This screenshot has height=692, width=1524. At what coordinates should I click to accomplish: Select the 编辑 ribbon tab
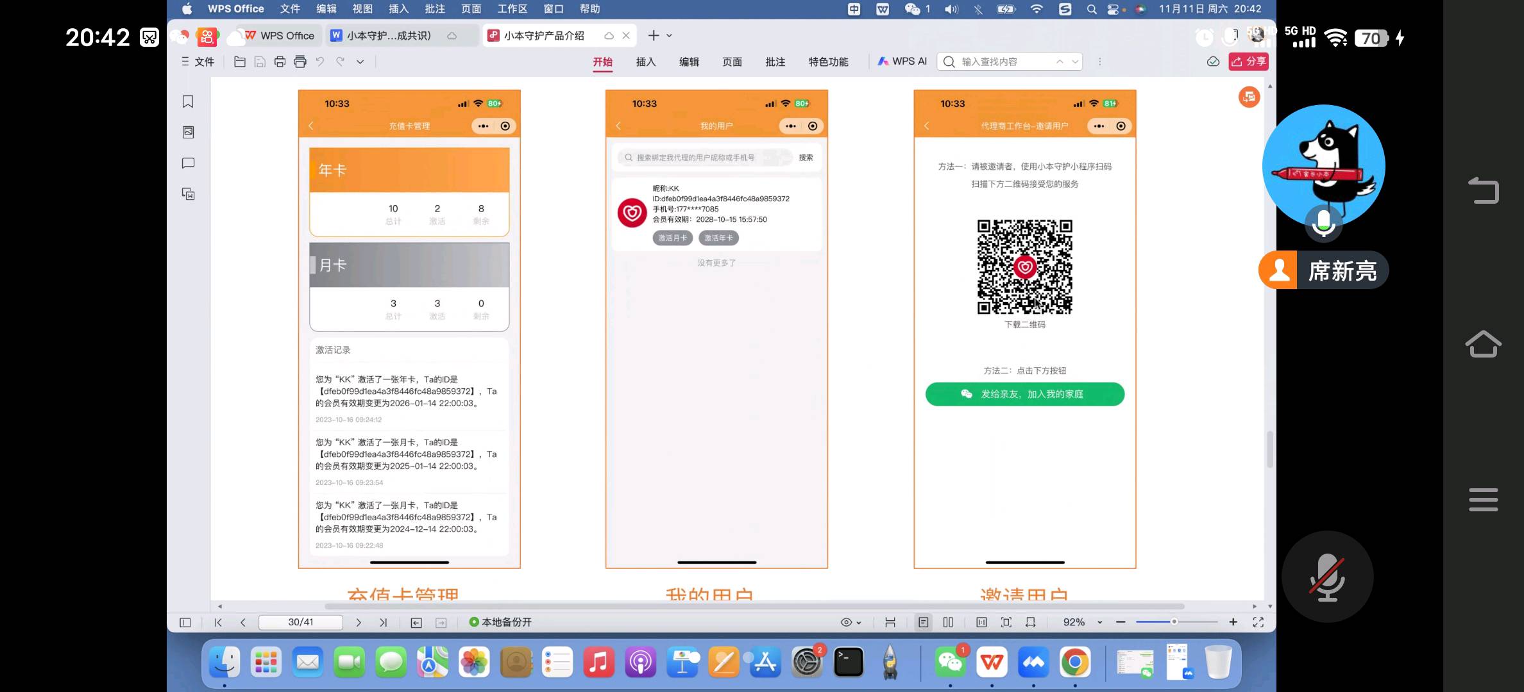[689, 62]
